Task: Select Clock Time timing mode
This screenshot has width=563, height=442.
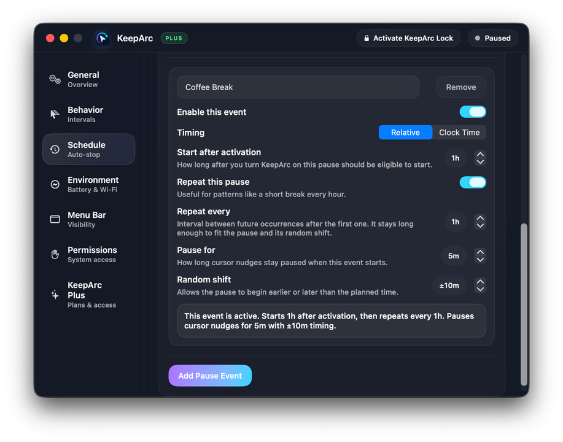Action: (x=459, y=133)
